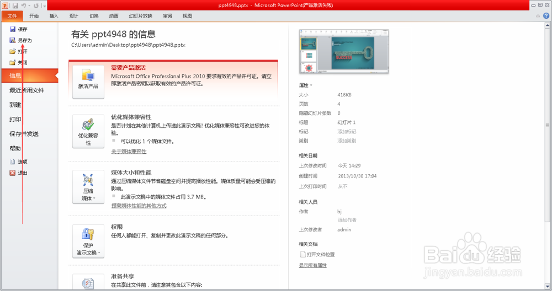
Task: Click the PowerPoint application icon in title bar
Action: (x=6, y=6)
